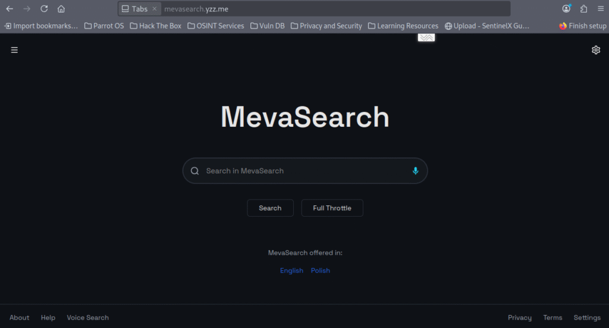Image resolution: width=609 pixels, height=328 pixels.
Task: Go to the browser home icon
Action: pyautogui.click(x=61, y=9)
